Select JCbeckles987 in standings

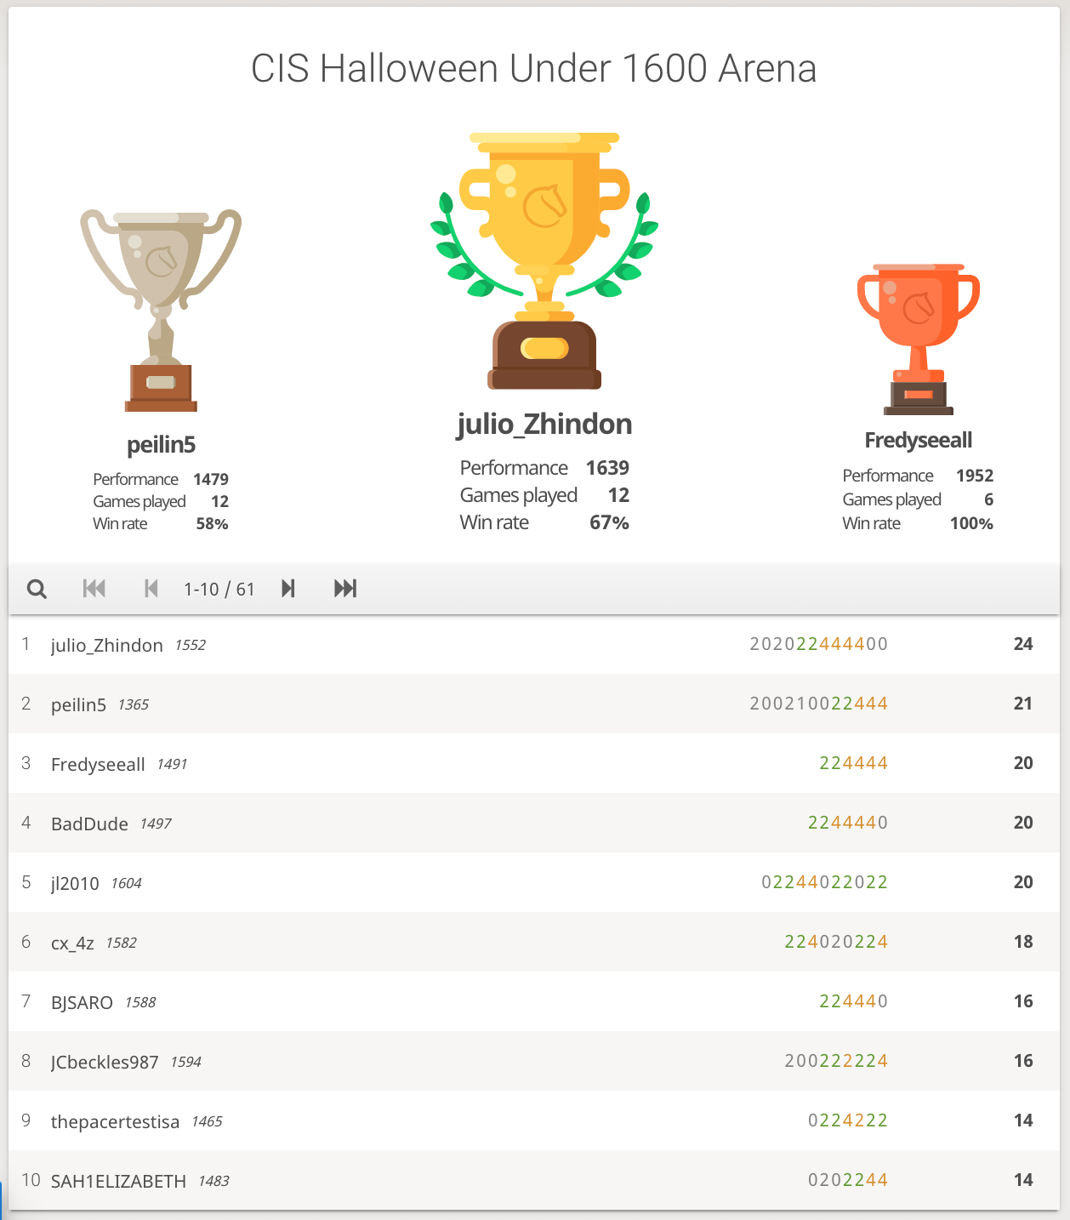tap(534, 1061)
